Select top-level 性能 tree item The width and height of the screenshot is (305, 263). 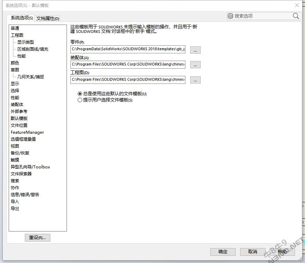[x=15, y=98]
